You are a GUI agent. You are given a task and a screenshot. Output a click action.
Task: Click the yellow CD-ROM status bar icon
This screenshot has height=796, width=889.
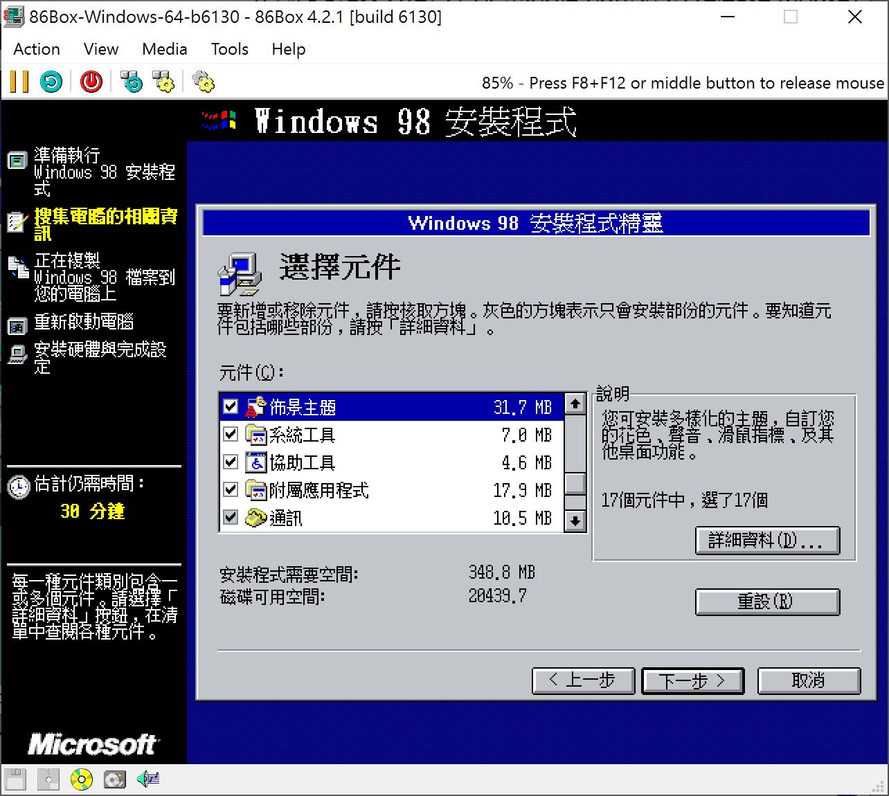click(x=82, y=779)
